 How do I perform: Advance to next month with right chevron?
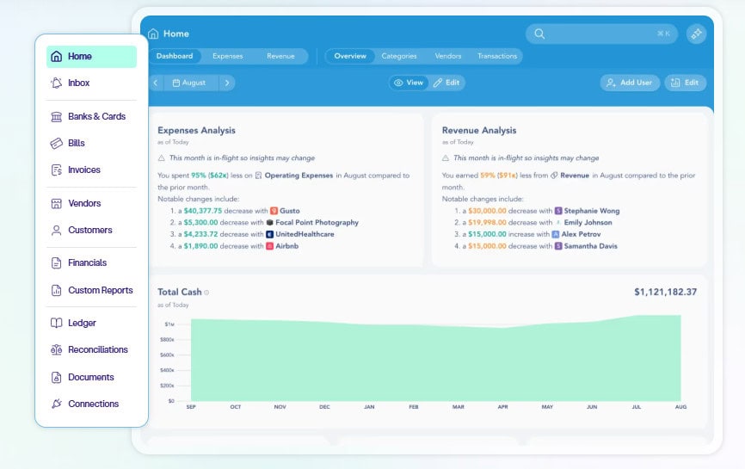[x=226, y=83]
